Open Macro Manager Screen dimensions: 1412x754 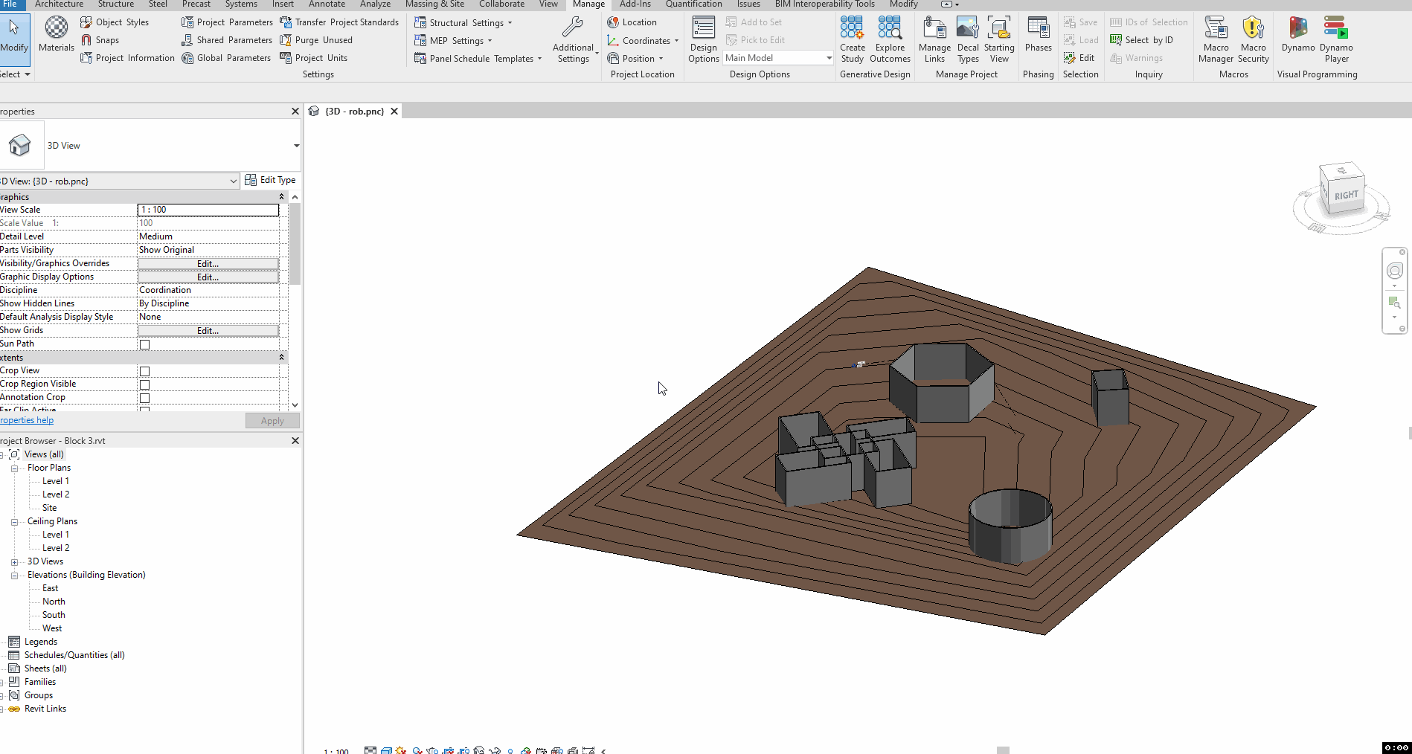[x=1216, y=39]
